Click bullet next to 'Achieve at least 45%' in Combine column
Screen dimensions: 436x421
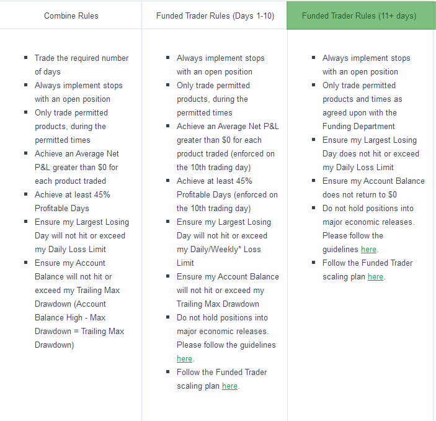tap(26, 194)
